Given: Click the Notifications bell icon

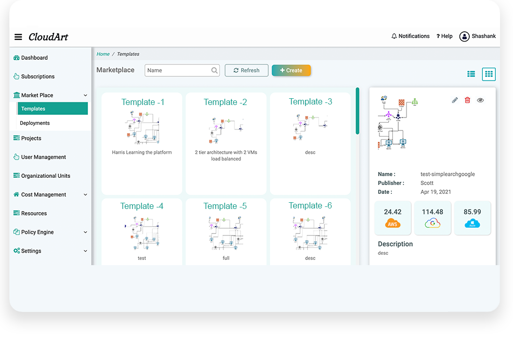Looking at the screenshot, I should point(394,36).
